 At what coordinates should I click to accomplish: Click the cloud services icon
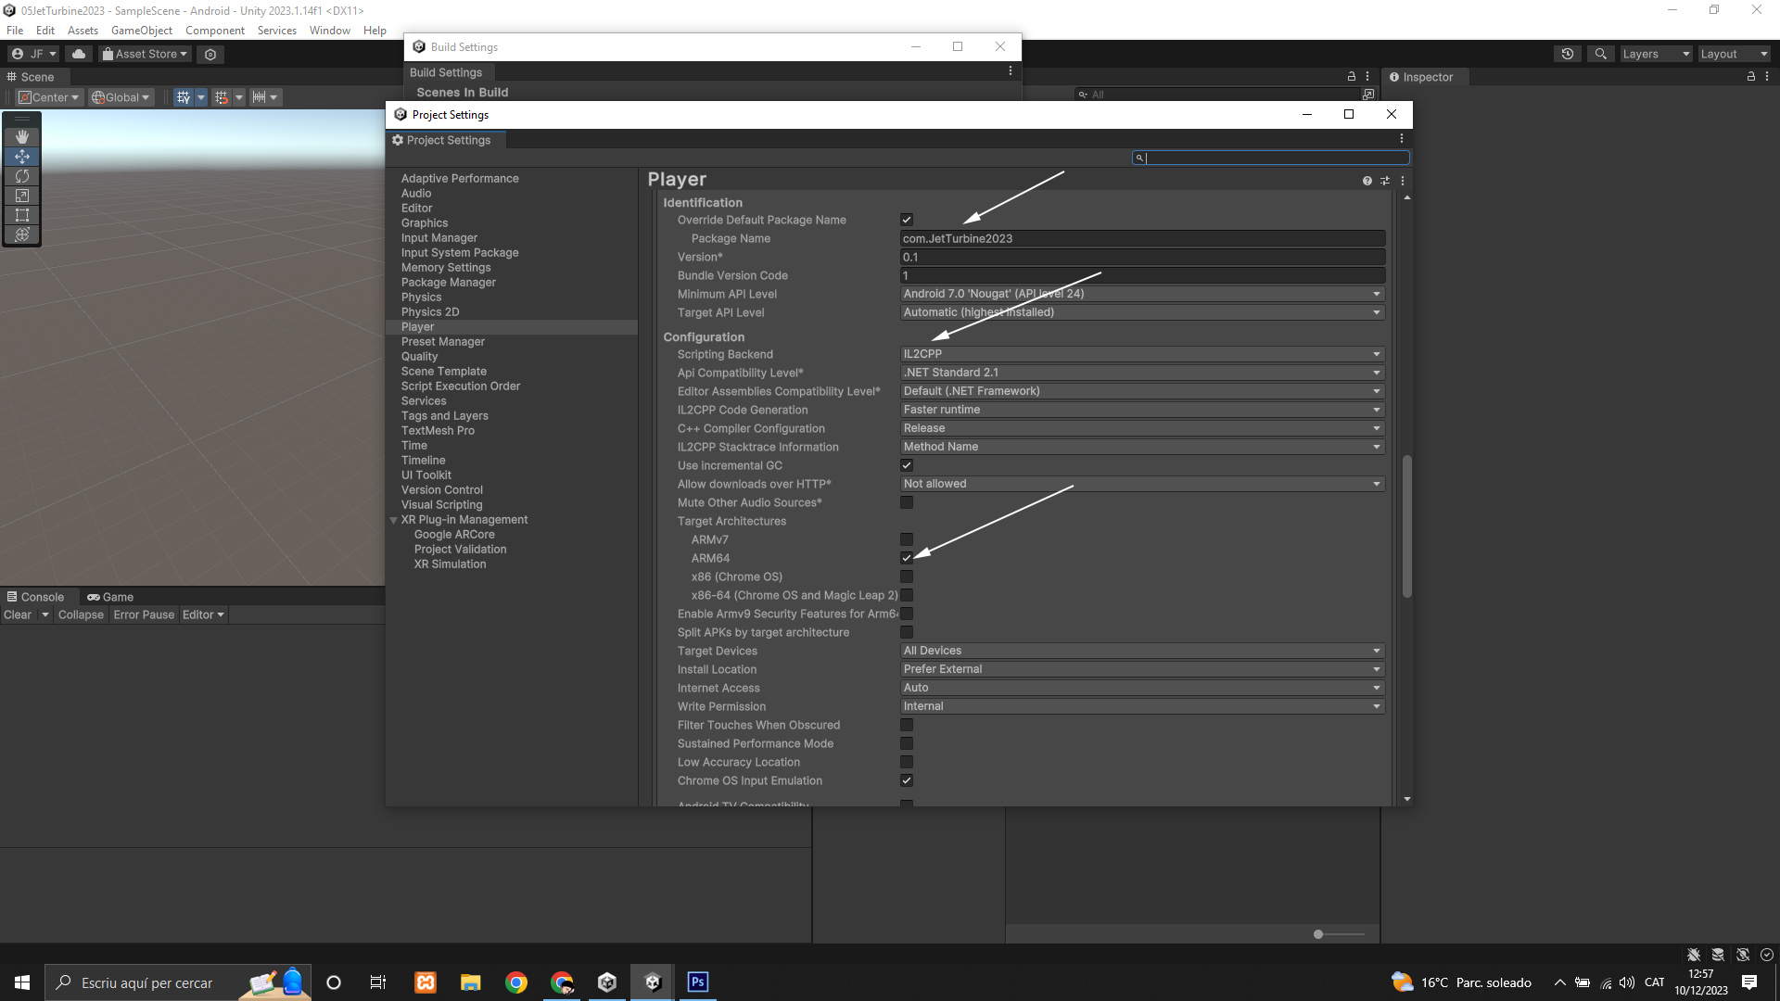point(79,54)
